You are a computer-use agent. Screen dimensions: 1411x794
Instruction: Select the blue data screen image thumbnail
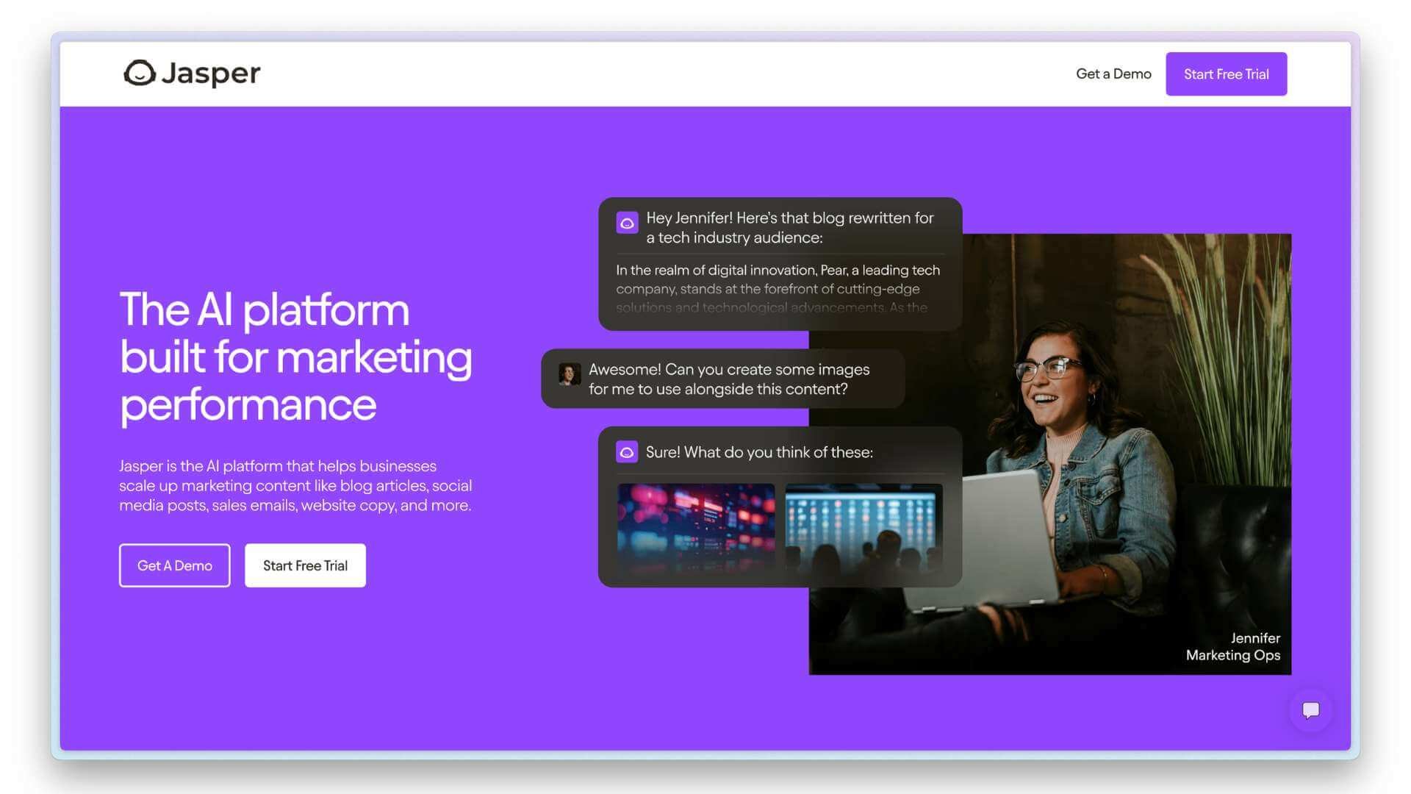pos(864,527)
